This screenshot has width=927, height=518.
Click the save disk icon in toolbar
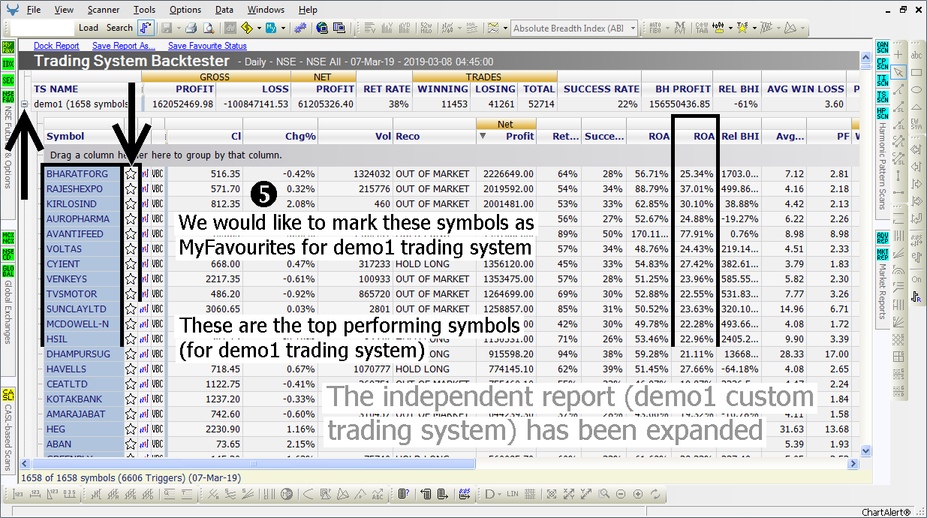pyautogui.click(x=166, y=28)
